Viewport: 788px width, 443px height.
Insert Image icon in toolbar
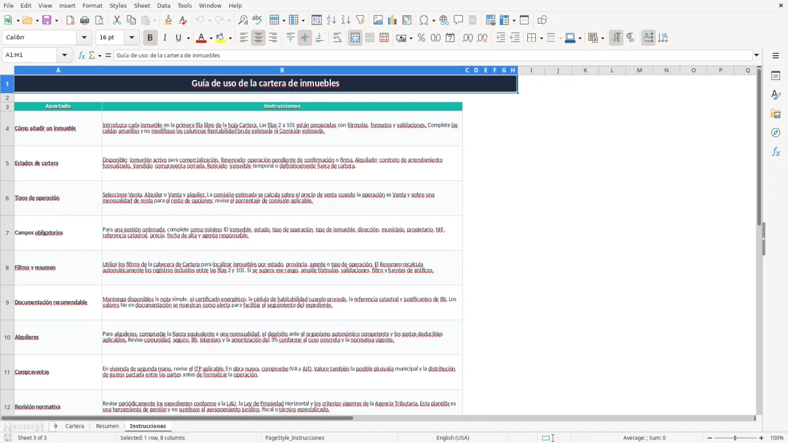(378, 20)
